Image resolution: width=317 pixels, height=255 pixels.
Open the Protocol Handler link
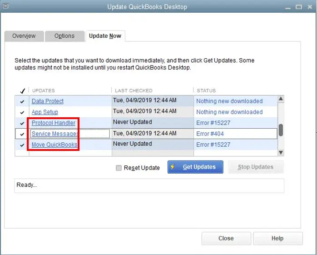tap(54, 123)
